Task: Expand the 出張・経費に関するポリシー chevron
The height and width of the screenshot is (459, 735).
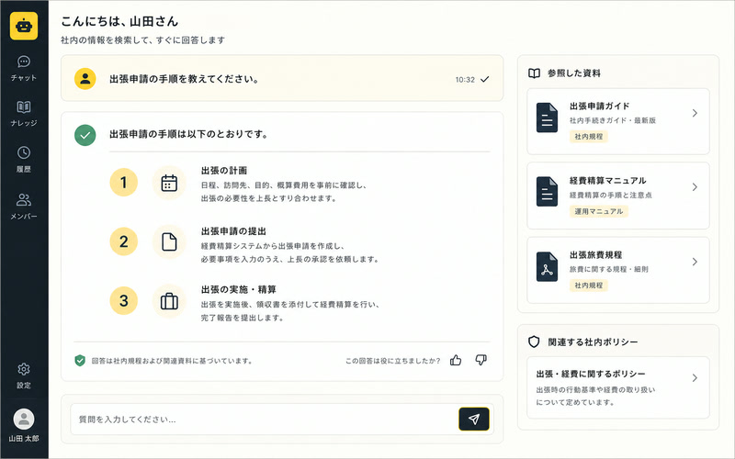Action: (x=695, y=377)
